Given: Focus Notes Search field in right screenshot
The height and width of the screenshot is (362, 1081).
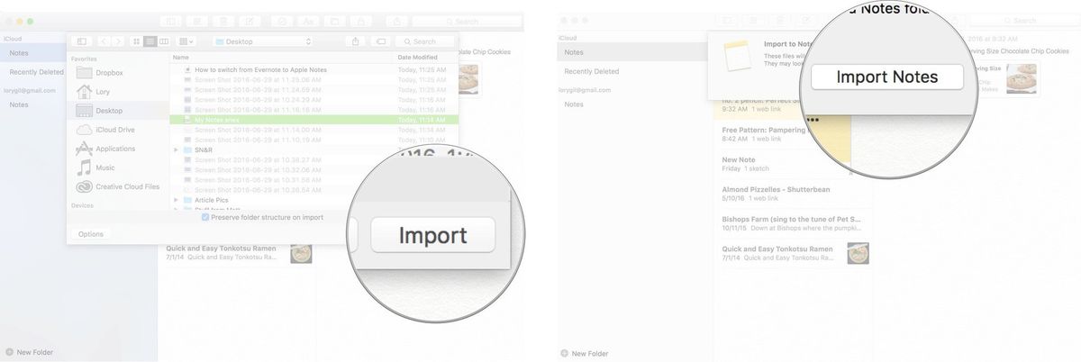Looking at the screenshot, I should click(x=1022, y=21).
